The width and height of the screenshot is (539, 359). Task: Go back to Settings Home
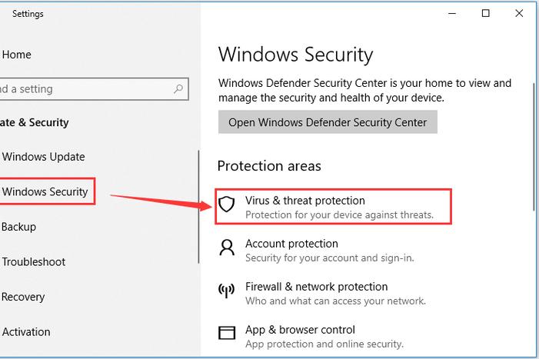pyautogui.click(x=16, y=55)
